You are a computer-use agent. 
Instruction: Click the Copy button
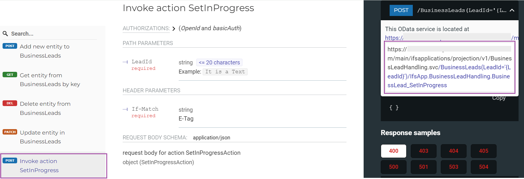499,98
